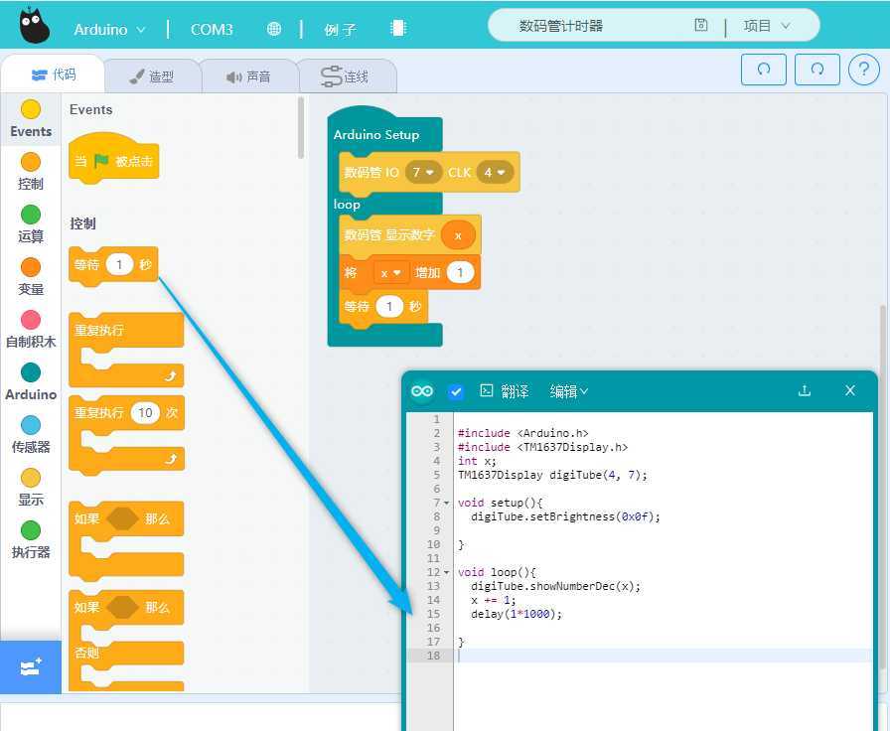Select the 自制积木 block category
This screenshot has height=731, width=890.
[x=31, y=329]
